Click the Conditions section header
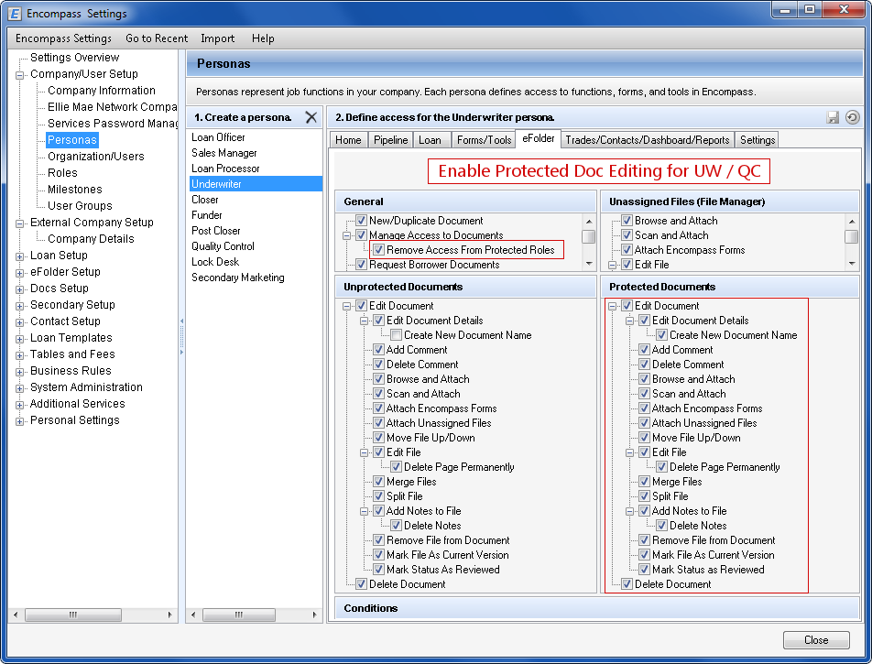 (x=596, y=608)
